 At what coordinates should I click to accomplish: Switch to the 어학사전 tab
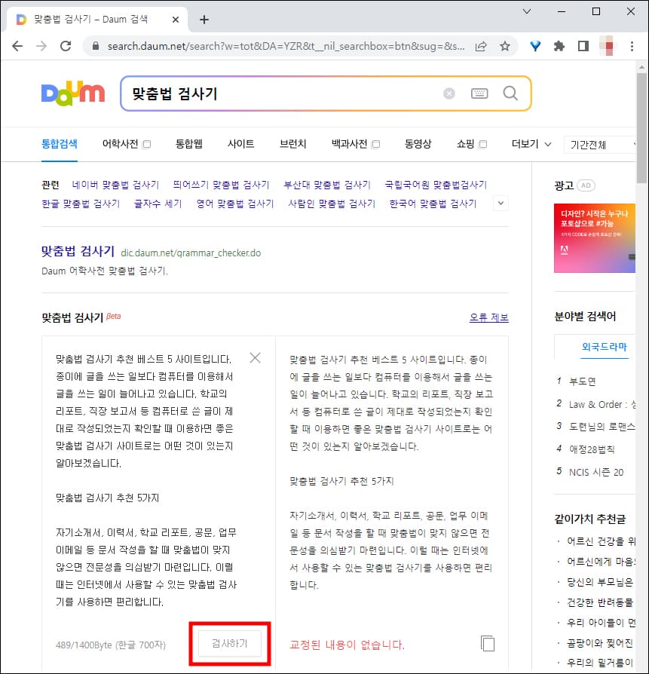point(120,144)
